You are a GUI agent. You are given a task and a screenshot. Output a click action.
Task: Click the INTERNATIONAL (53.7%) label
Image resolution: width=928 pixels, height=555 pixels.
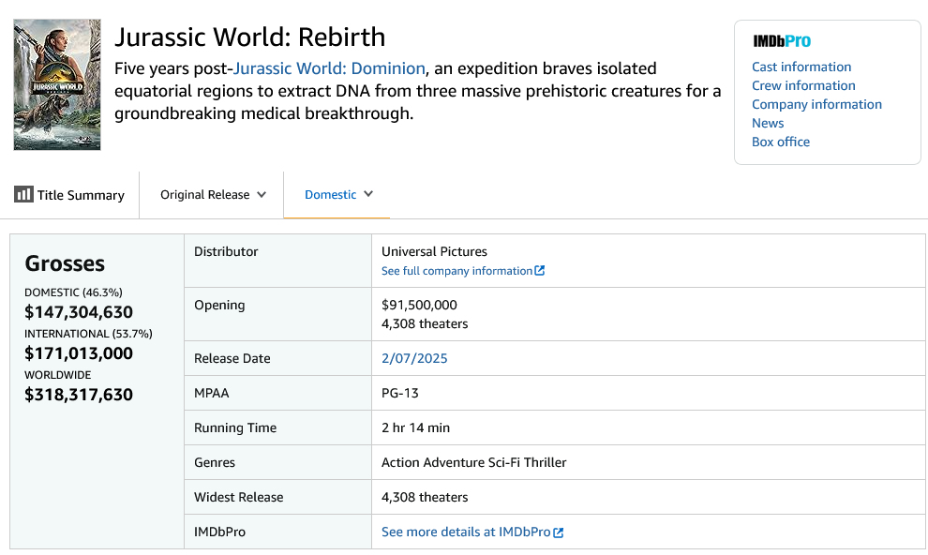coord(88,334)
